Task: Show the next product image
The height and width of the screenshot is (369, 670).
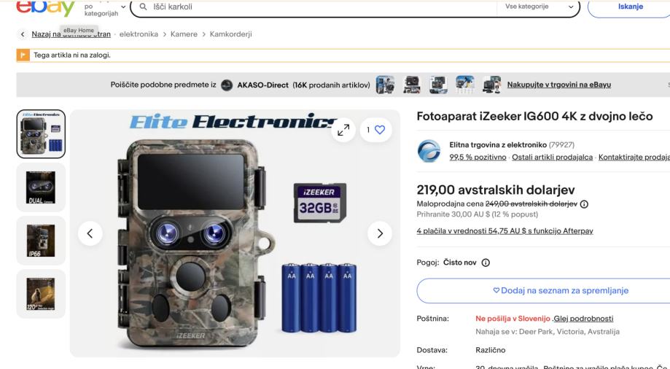Action: click(379, 233)
